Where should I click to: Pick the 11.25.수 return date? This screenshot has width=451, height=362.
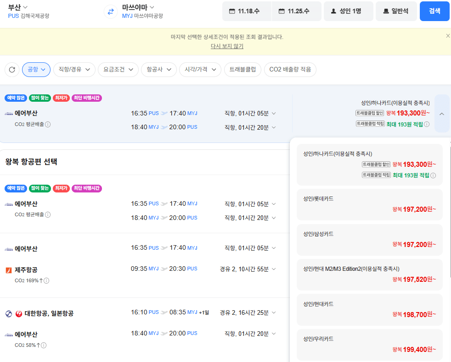point(297,11)
